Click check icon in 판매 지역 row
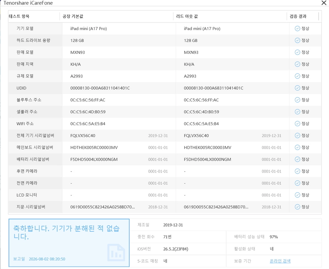Viewport: 329px width, 269px height. click(297, 64)
